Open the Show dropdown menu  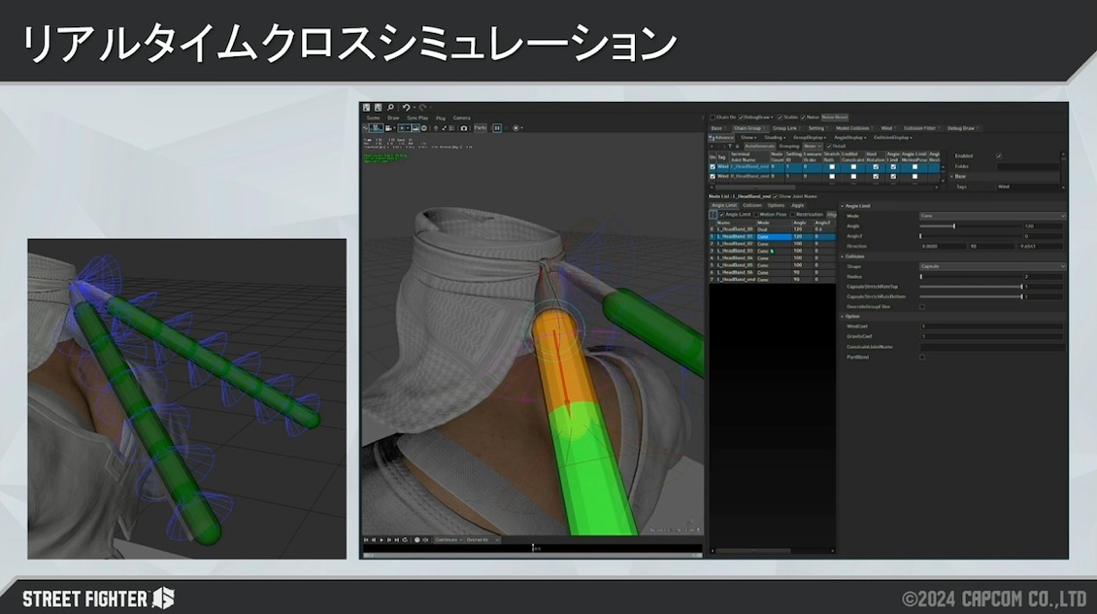pyautogui.click(x=748, y=138)
